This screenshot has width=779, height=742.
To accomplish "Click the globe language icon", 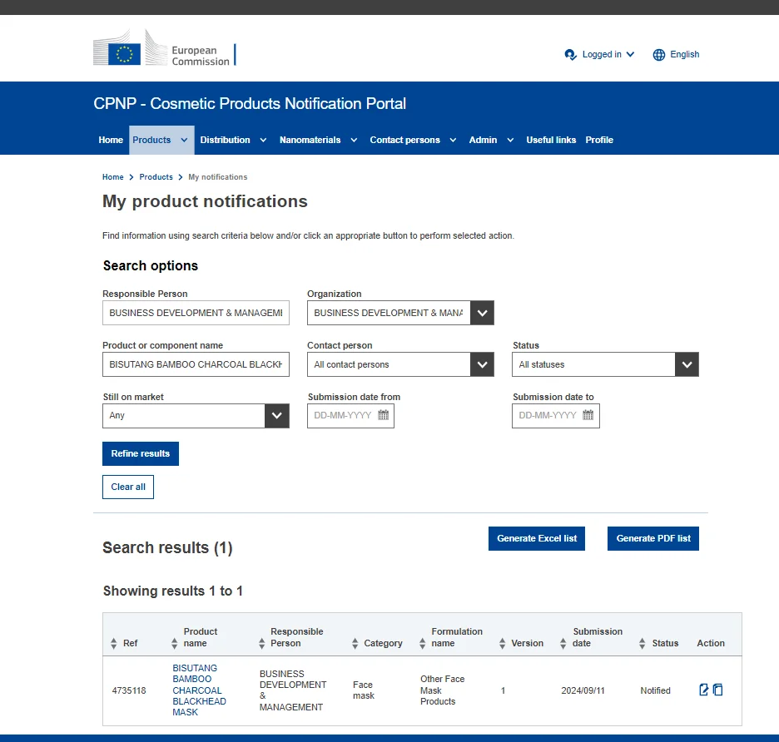I will (659, 55).
